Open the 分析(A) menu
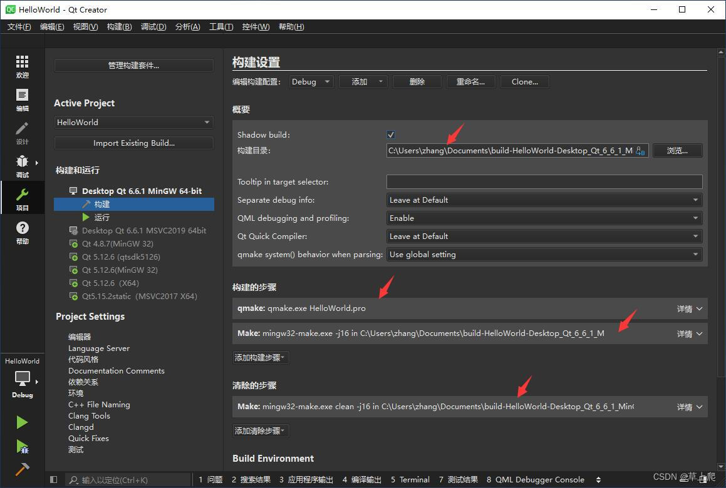The width and height of the screenshot is (726, 488). 187,27
